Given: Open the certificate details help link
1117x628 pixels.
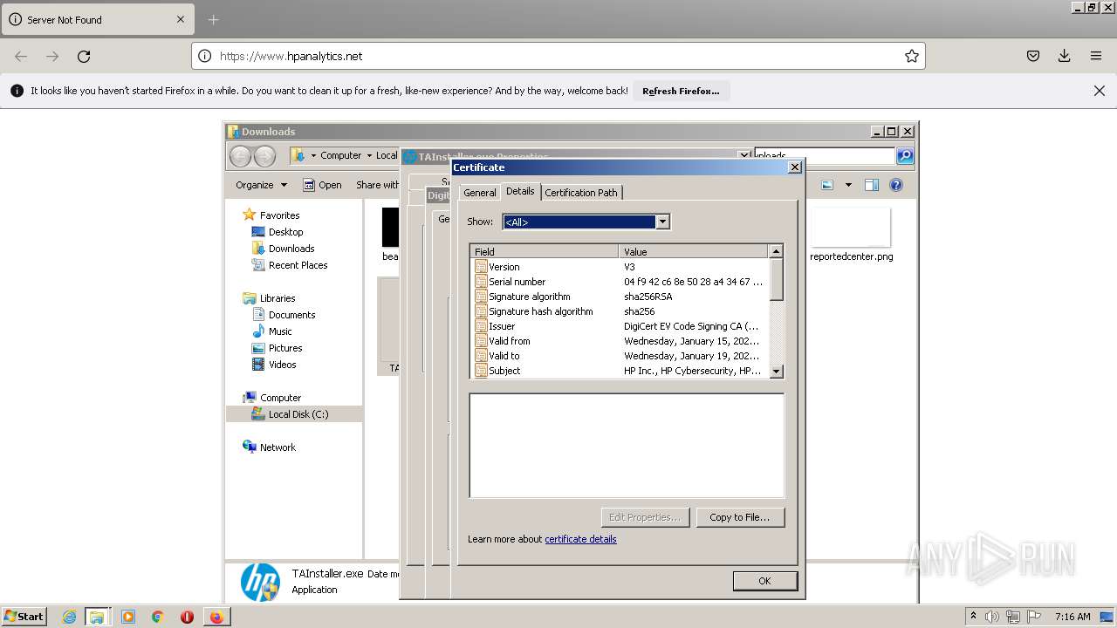Looking at the screenshot, I should tap(580, 539).
